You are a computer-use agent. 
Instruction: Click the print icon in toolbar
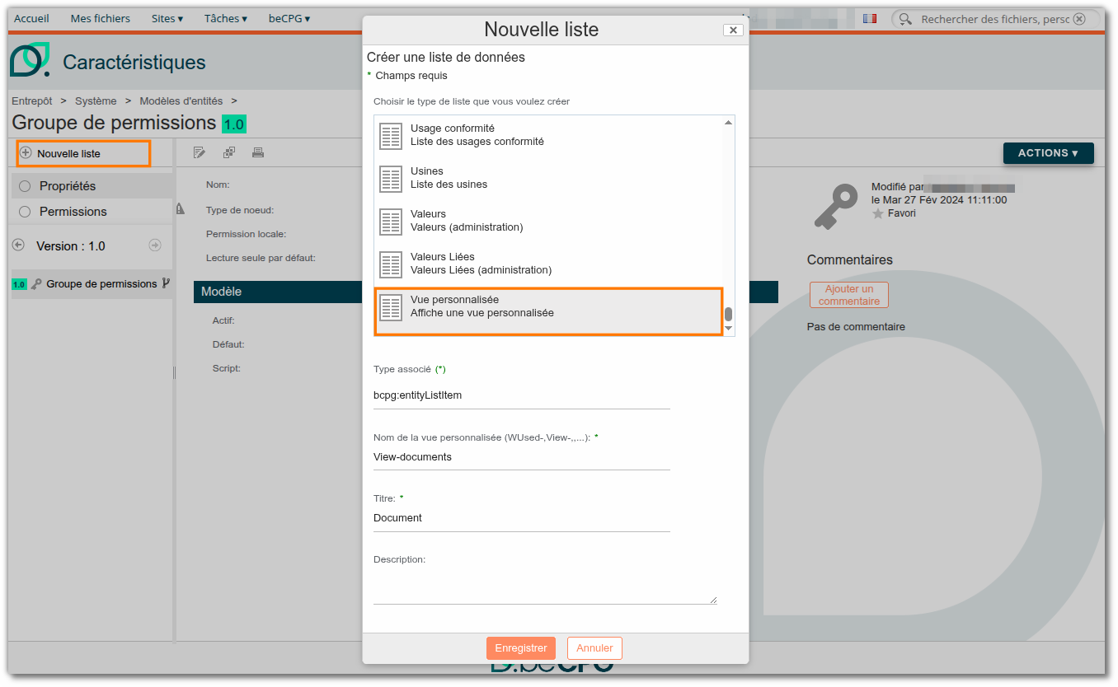[258, 152]
